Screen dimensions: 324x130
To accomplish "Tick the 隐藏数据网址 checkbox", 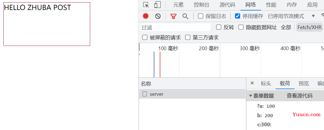I will pyautogui.click(x=241, y=27).
